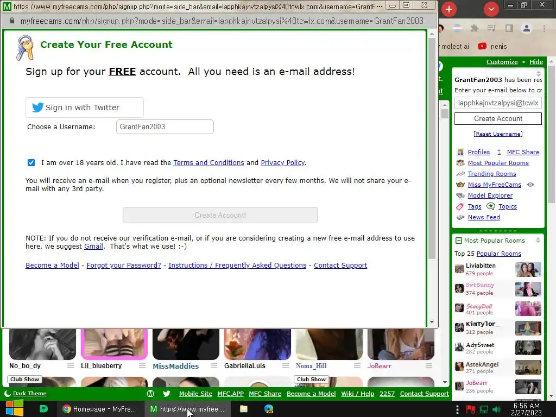Collapse the Most Popular Rooms panel

click(458, 241)
